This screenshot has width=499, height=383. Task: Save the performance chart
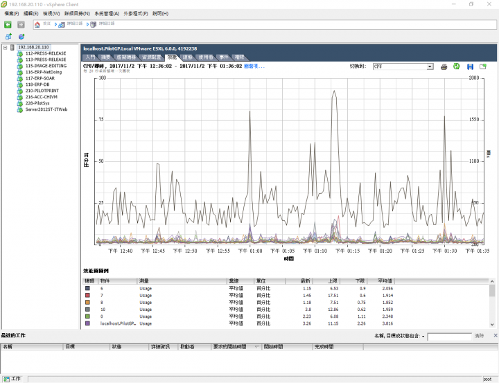click(x=470, y=66)
